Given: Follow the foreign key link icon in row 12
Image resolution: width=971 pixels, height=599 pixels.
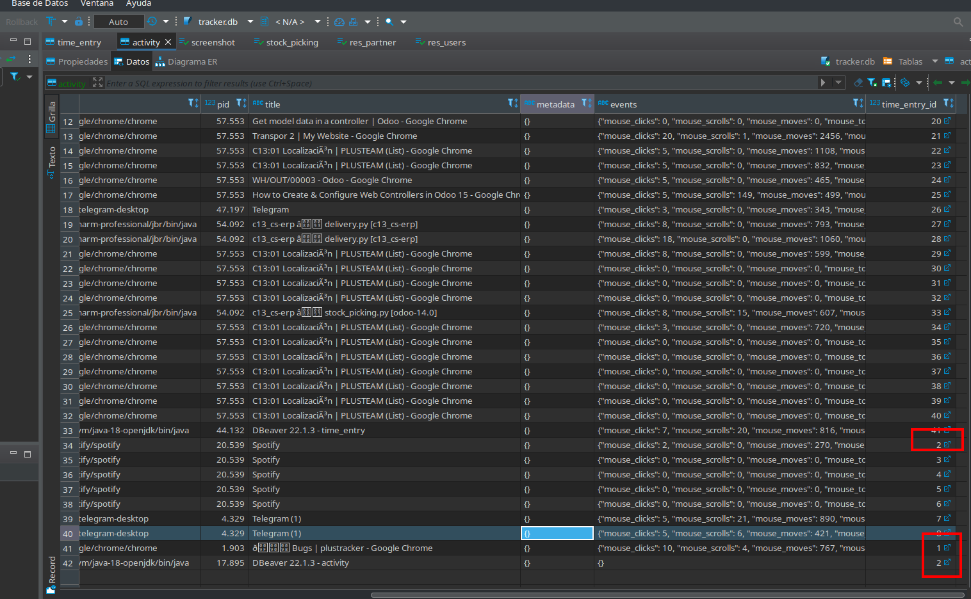Looking at the screenshot, I should [947, 120].
